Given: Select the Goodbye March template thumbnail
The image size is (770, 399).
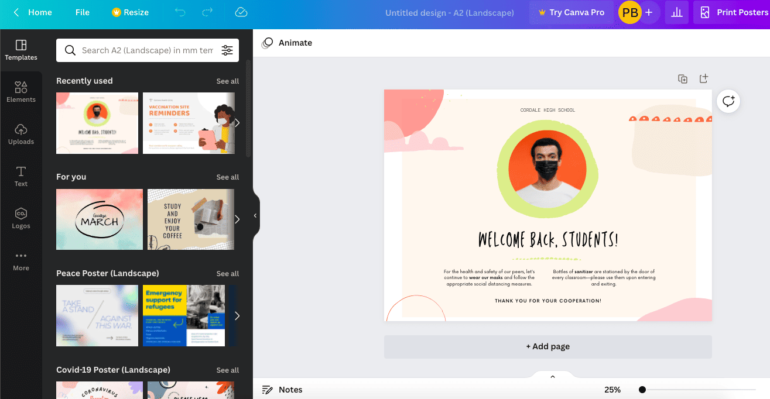Looking at the screenshot, I should point(100,219).
